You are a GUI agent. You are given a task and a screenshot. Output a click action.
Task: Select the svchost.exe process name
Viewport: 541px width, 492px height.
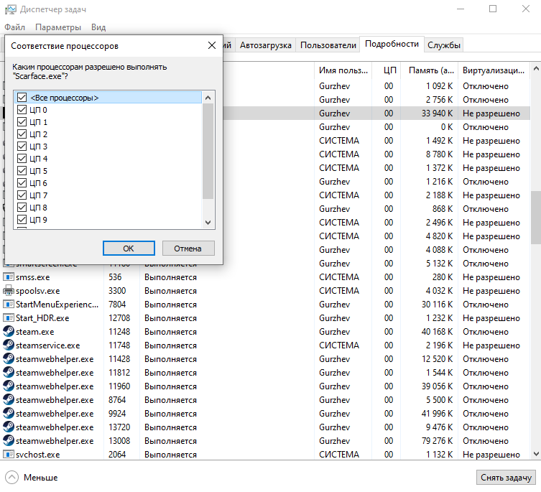coord(38,455)
